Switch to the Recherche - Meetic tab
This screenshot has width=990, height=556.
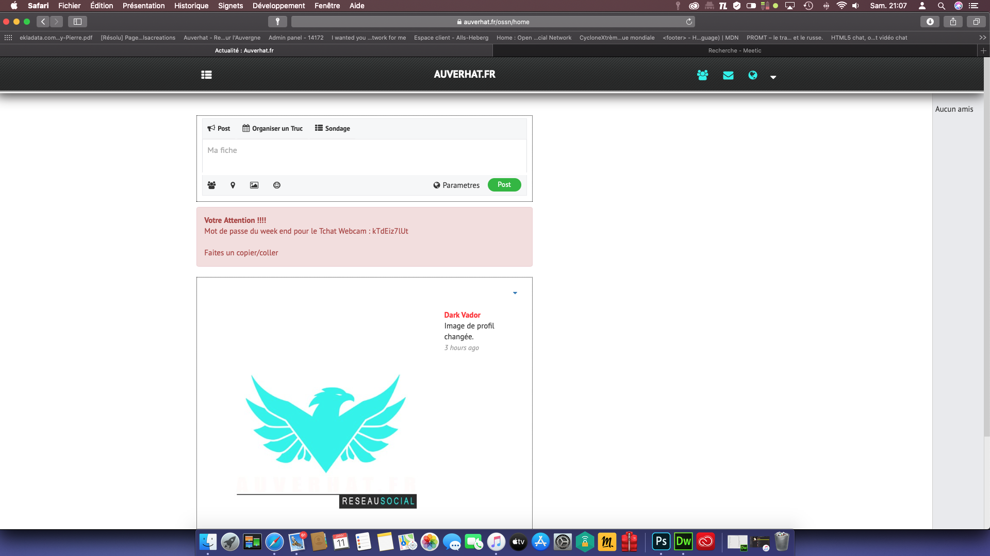click(x=734, y=50)
